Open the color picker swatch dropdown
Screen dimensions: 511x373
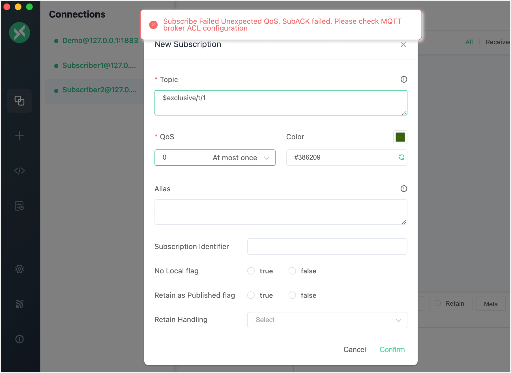[400, 137]
